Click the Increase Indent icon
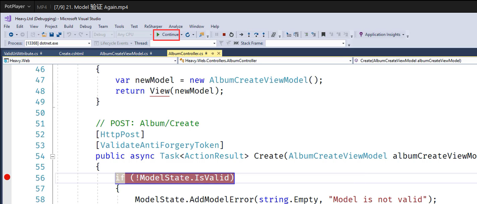This screenshot has height=204, width=477. tap(314, 35)
